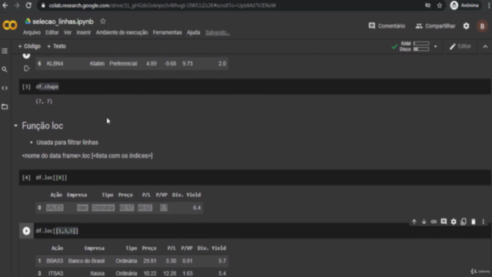Select the Banco do Brasil cell
This screenshot has height=277, width=492.
click(x=86, y=261)
